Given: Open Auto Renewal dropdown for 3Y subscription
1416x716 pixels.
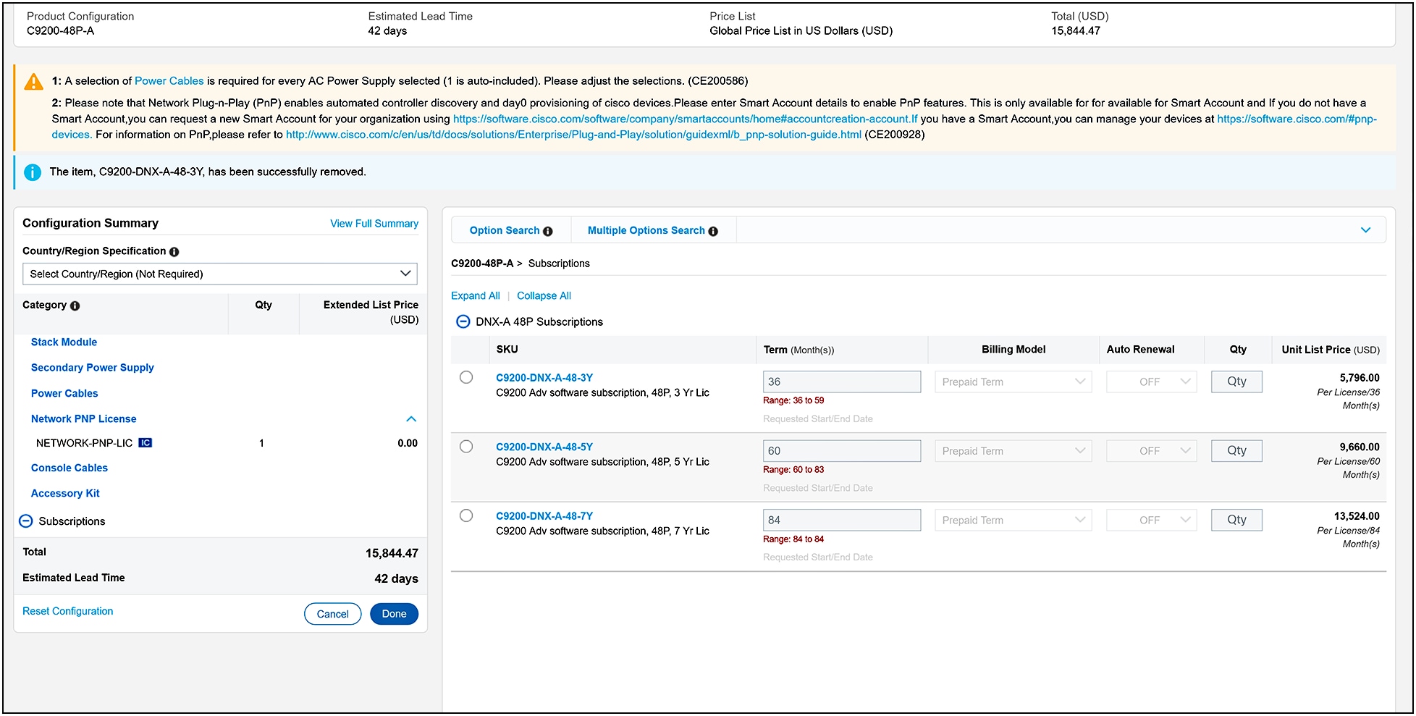Looking at the screenshot, I should tap(1151, 382).
